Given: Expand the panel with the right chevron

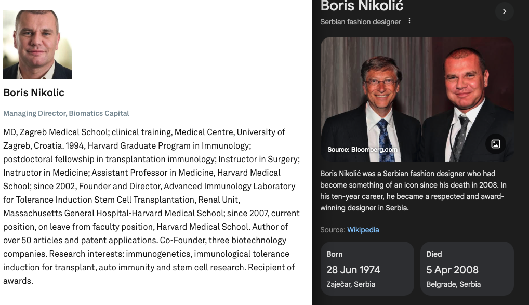Looking at the screenshot, I should pyautogui.click(x=504, y=11).
